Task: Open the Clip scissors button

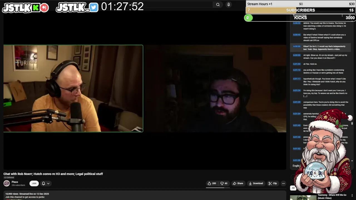Action: click(273, 183)
